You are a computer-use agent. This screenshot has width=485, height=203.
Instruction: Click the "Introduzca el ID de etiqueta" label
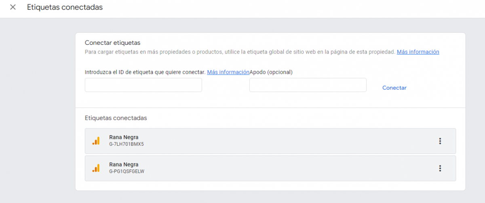point(145,72)
